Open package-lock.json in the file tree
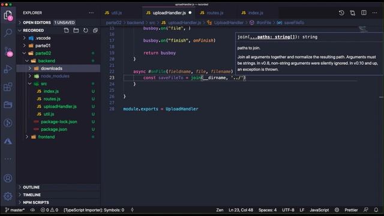Image resolution: width=384 pixels, height=216 pixels. point(58,121)
